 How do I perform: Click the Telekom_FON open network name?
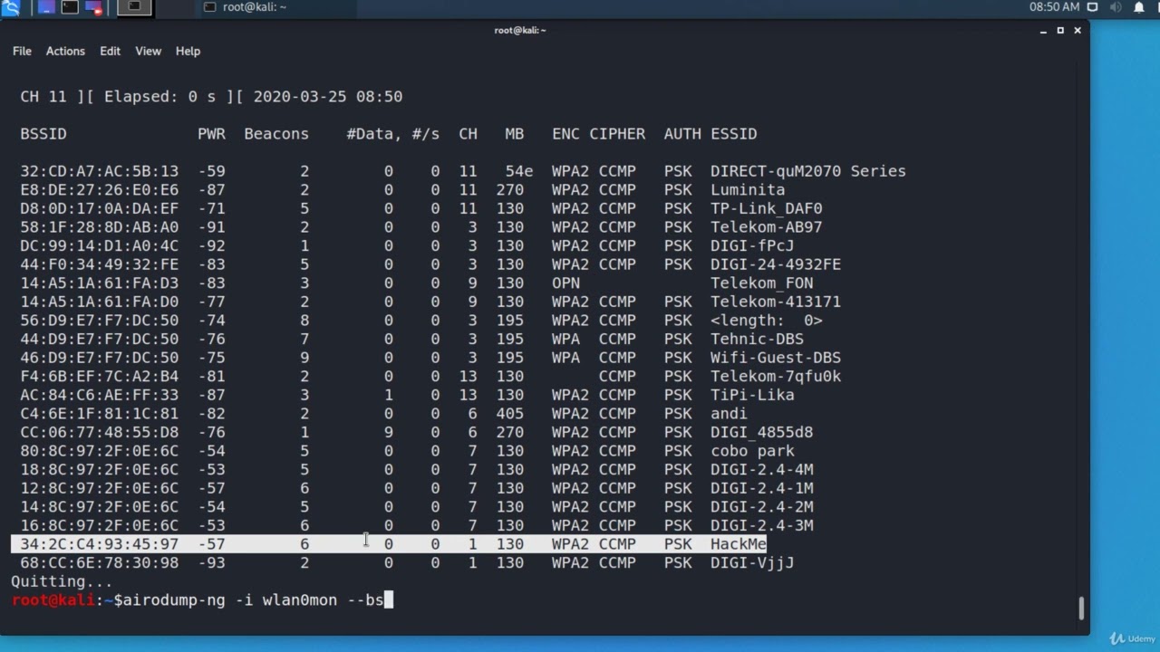coord(761,283)
